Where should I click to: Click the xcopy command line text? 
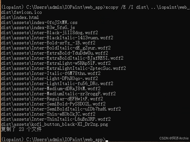coord(148,7)
